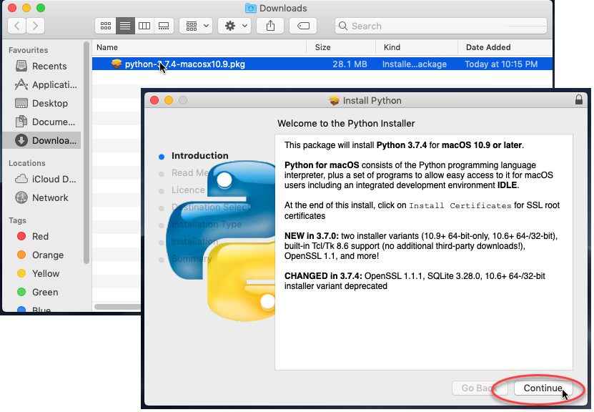The width and height of the screenshot is (594, 412).
Task: Open Desktop in the Finder sidebar
Action: tap(41, 103)
